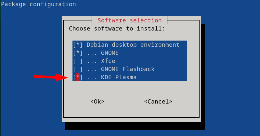Confirm selection with the Ok button
Screen dimensions: 260x136
coord(97,102)
